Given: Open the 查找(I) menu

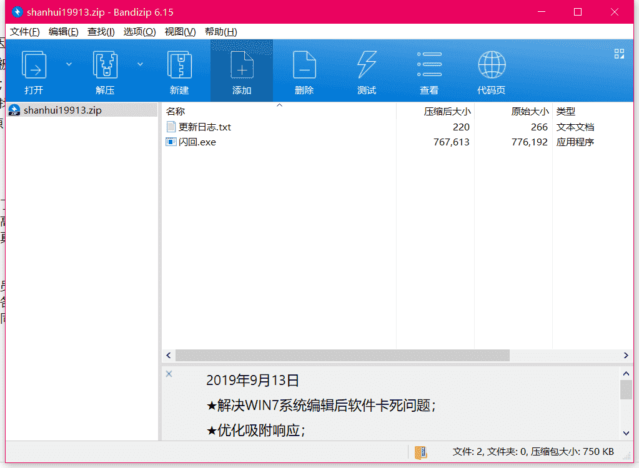Looking at the screenshot, I should [101, 32].
